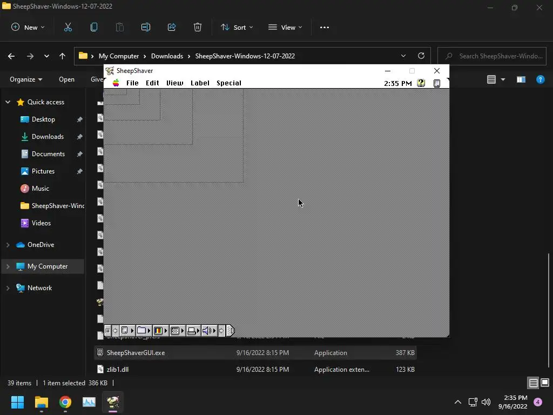
Task: Select Pictures in Quick access
Action: click(x=43, y=171)
